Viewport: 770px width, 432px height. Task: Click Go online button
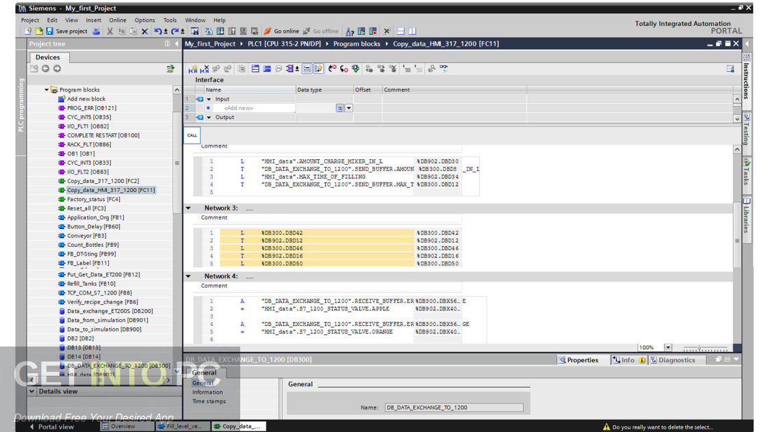281,31
